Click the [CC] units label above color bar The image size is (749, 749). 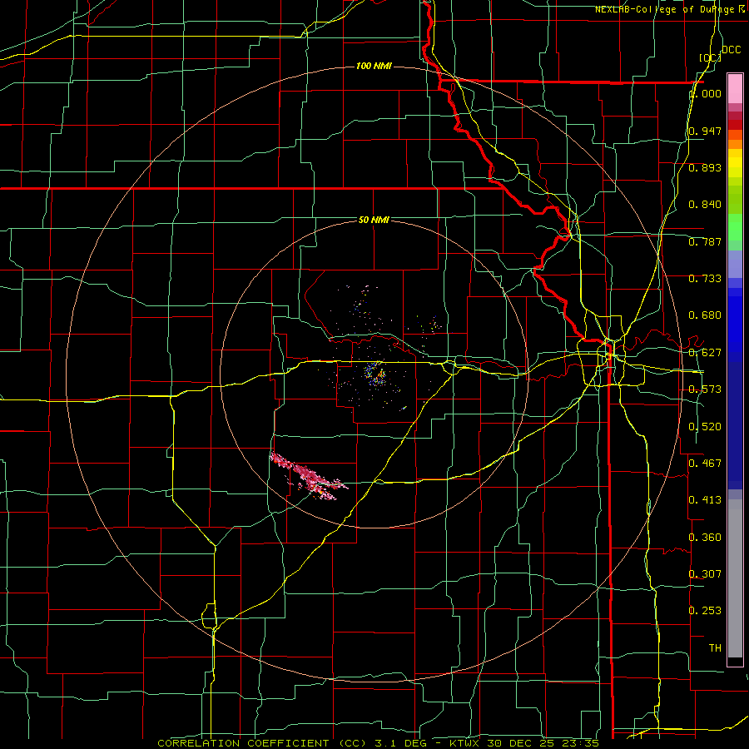(x=710, y=57)
